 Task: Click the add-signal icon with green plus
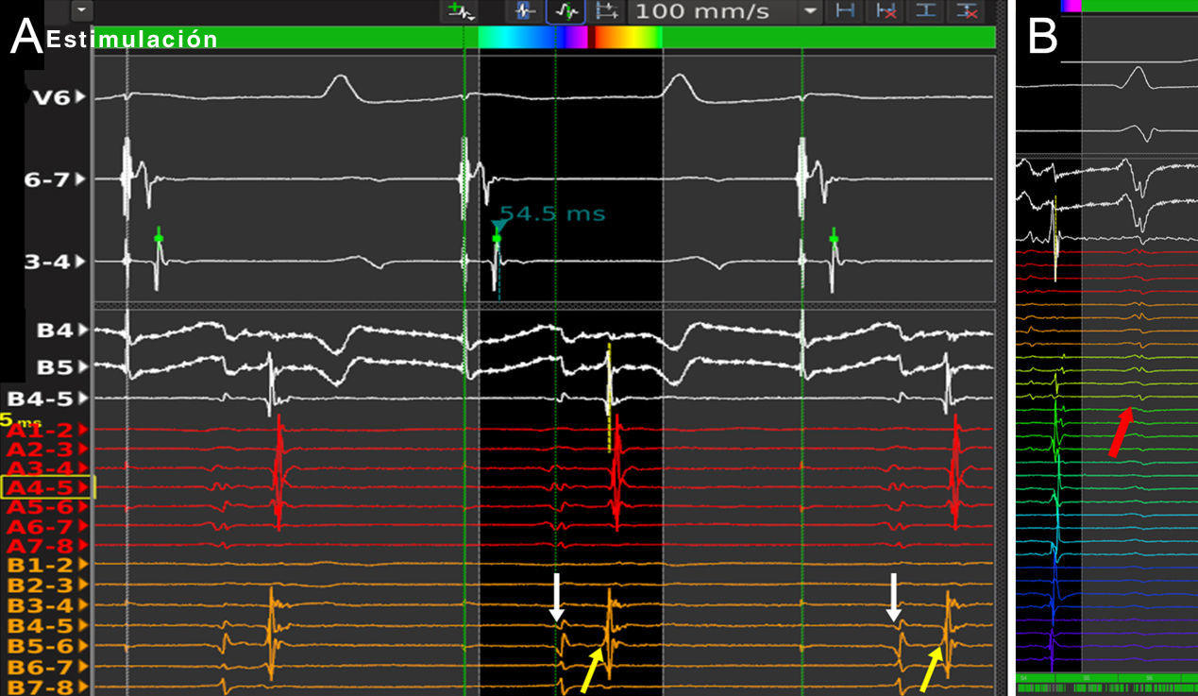click(x=462, y=11)
